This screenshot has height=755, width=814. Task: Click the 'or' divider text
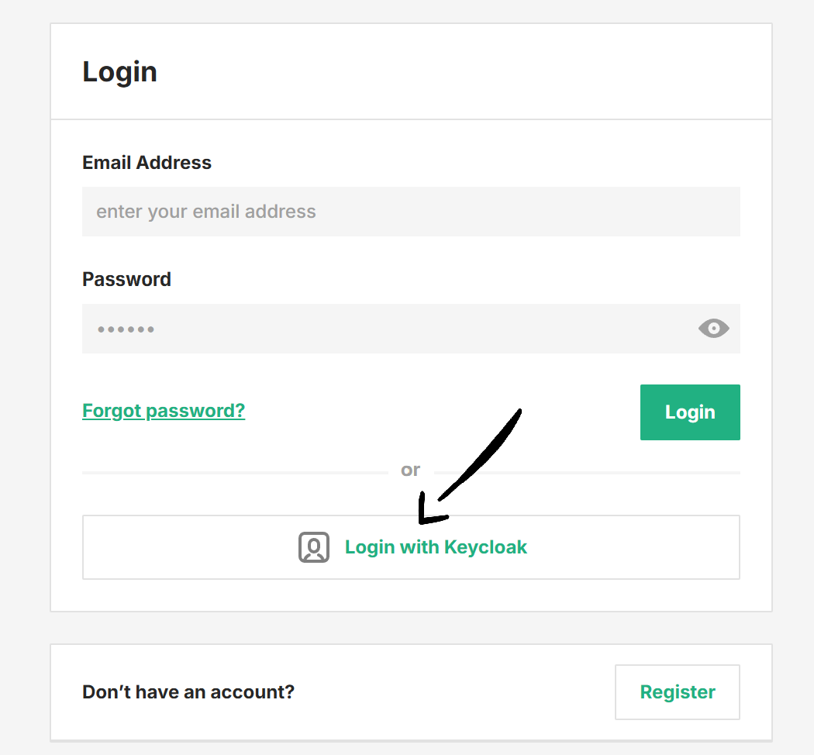410,469
